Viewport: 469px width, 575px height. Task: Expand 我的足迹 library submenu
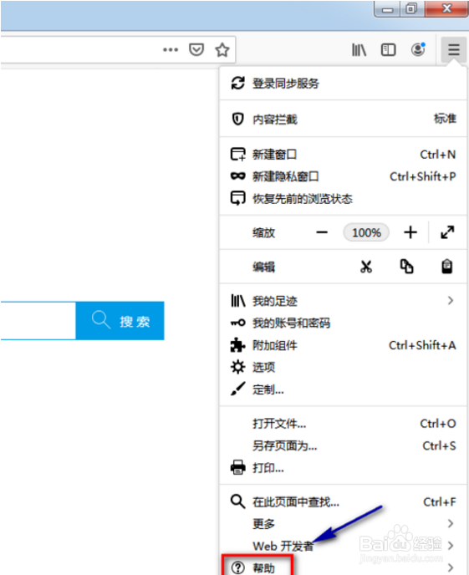(x=343, y=301)
